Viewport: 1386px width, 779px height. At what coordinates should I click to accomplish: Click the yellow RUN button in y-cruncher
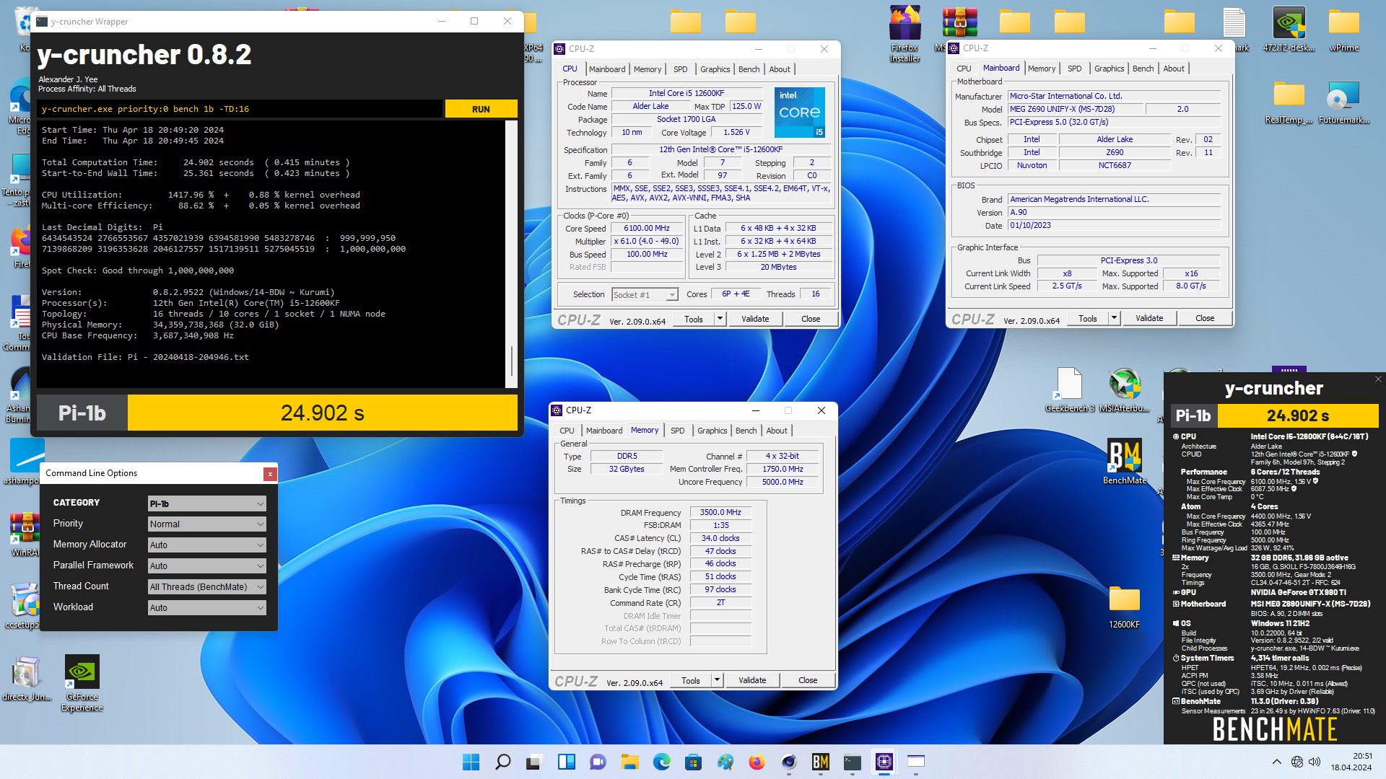(481, 109)
